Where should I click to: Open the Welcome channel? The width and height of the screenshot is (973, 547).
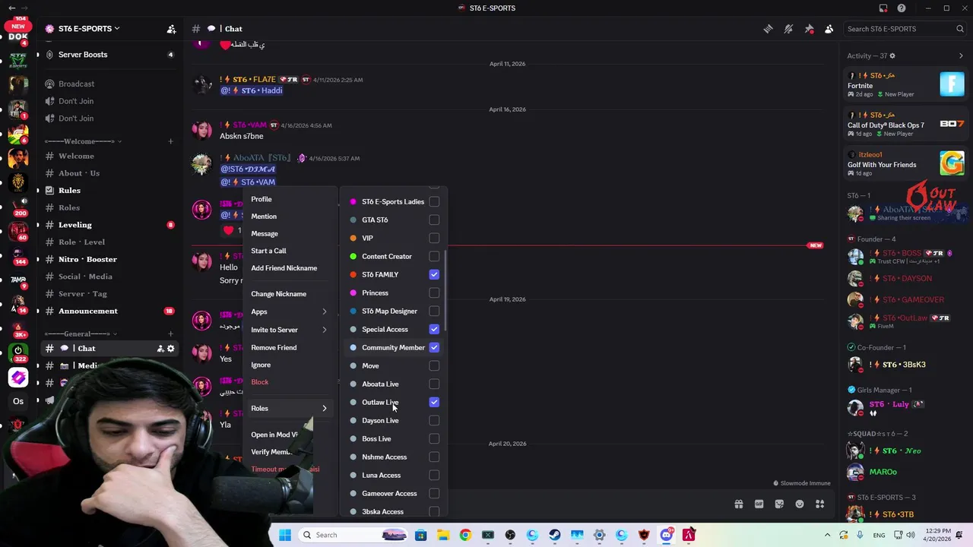109,156
